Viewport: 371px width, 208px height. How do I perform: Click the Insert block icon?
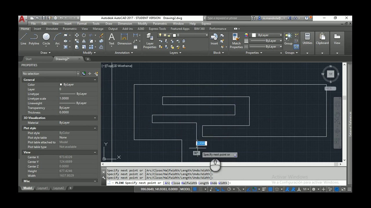214,39
